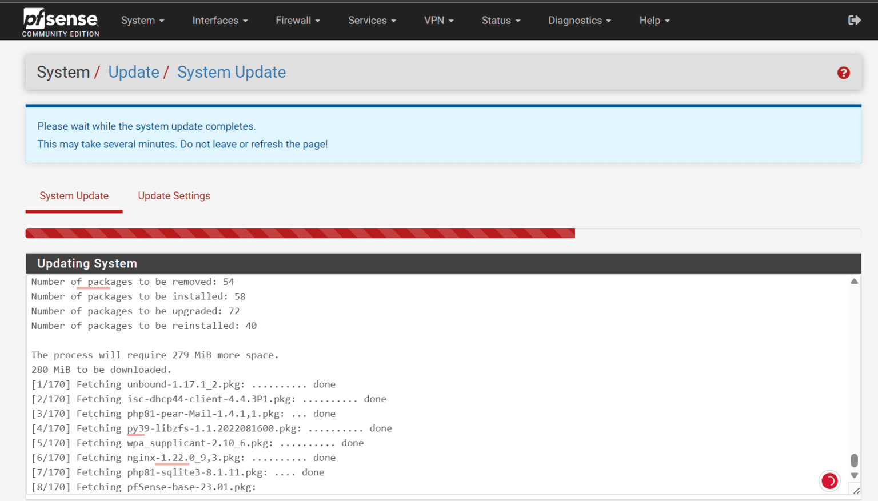Click the red spinner icon bottom right

tap(829, 481)
